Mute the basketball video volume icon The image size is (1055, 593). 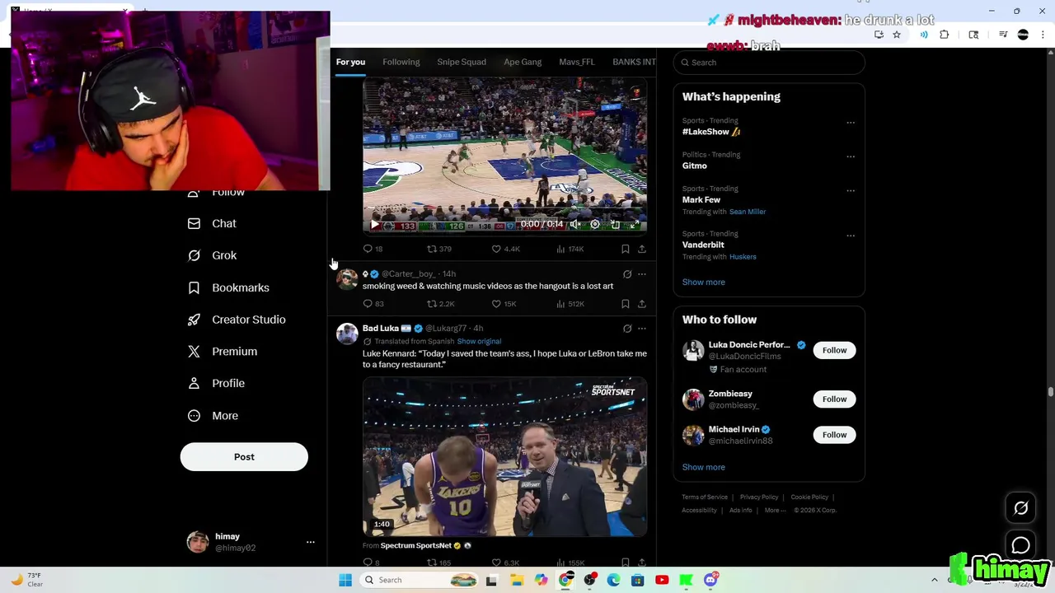coord(575,224)
